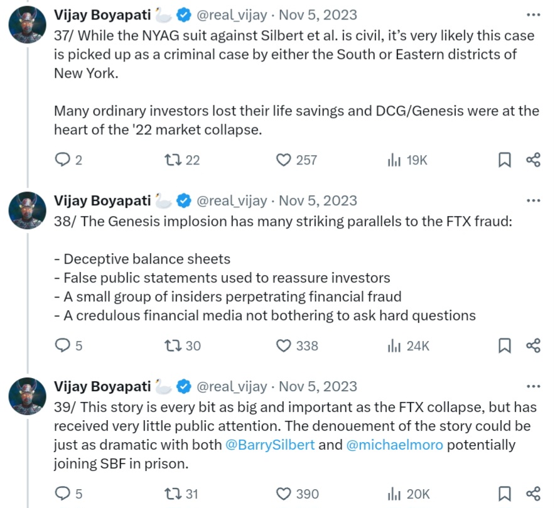Open the Nov 5, 2023 timestamp of tweet 39
The width and height of the screenshot is (557, 508).
pos(318,387)
